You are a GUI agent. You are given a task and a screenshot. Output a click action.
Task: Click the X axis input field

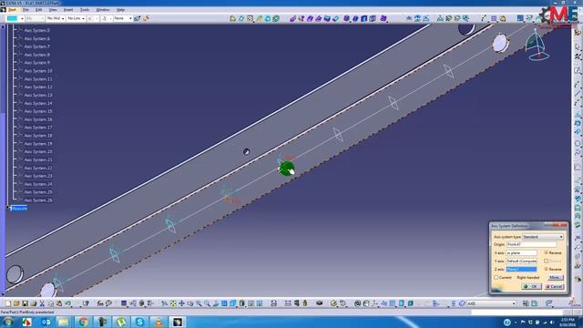[521, 253]
